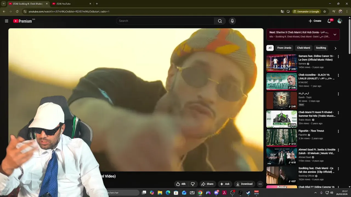Open options for Summer Rai Mix video
The width and height of the screenshot is (351, 197).
pyautogui.click(x=338, y=113)
